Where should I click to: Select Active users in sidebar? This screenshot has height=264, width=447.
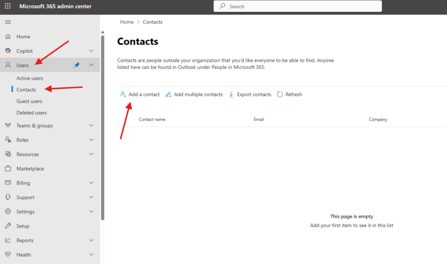click(30, 78)
